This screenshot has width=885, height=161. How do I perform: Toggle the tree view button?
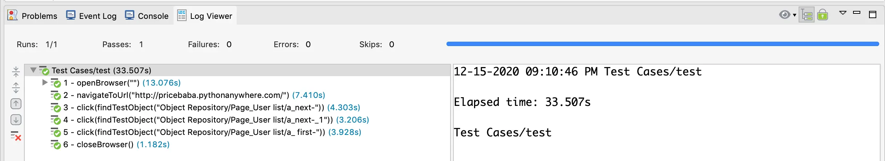point(807,15)
